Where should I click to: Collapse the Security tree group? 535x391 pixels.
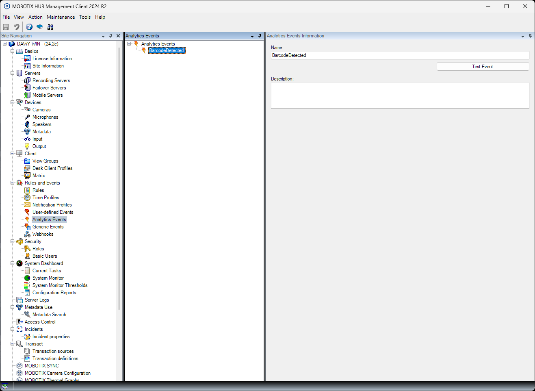coord(13,241)
